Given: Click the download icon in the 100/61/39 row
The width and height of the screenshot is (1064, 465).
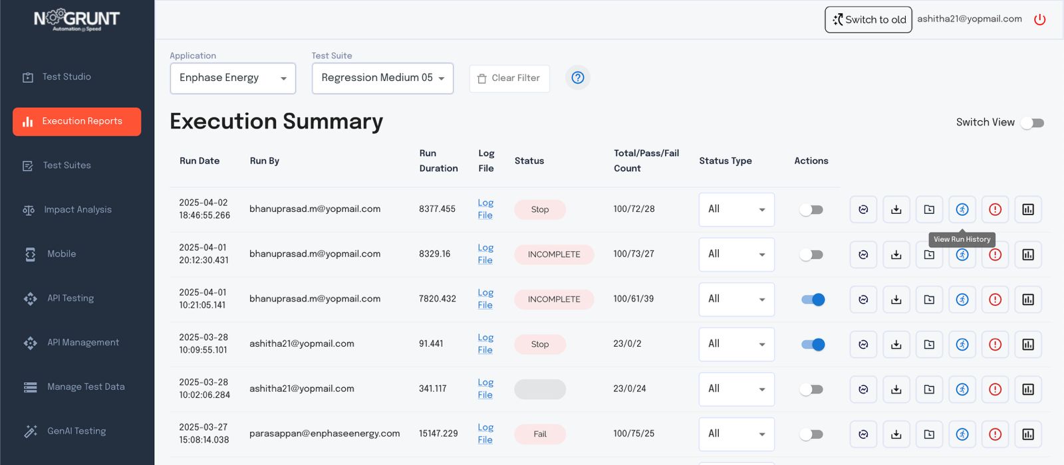Looking at the screenshot, I should coord(896,300).
